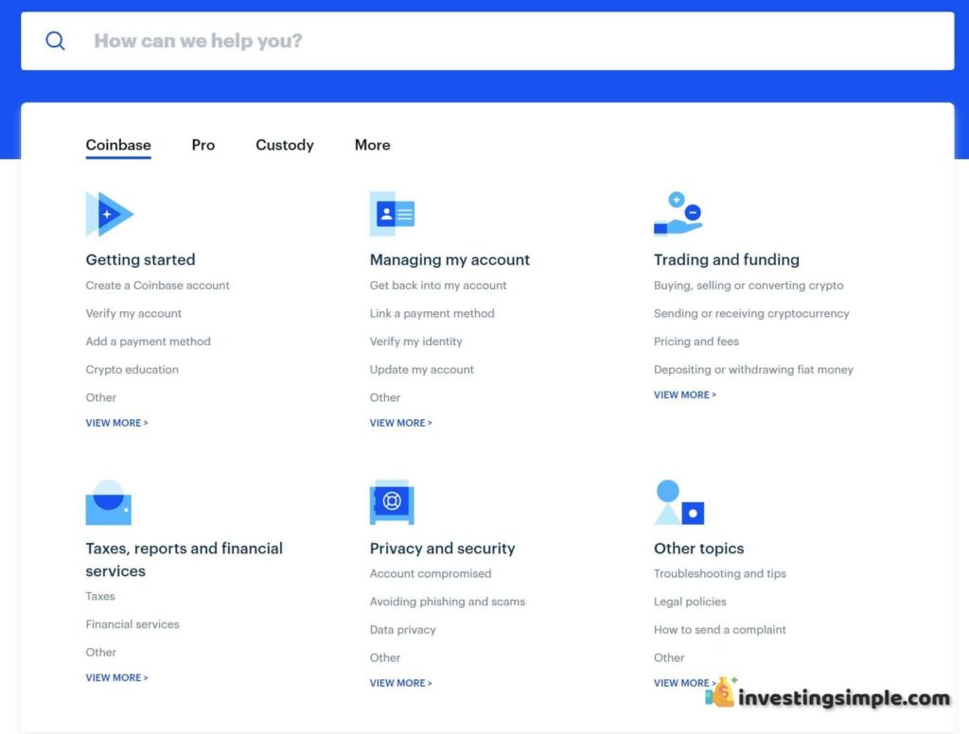The width and height of the screenshot is (969, 734).
Task: Open the Getting started heading
Action: tap(140, 259)
